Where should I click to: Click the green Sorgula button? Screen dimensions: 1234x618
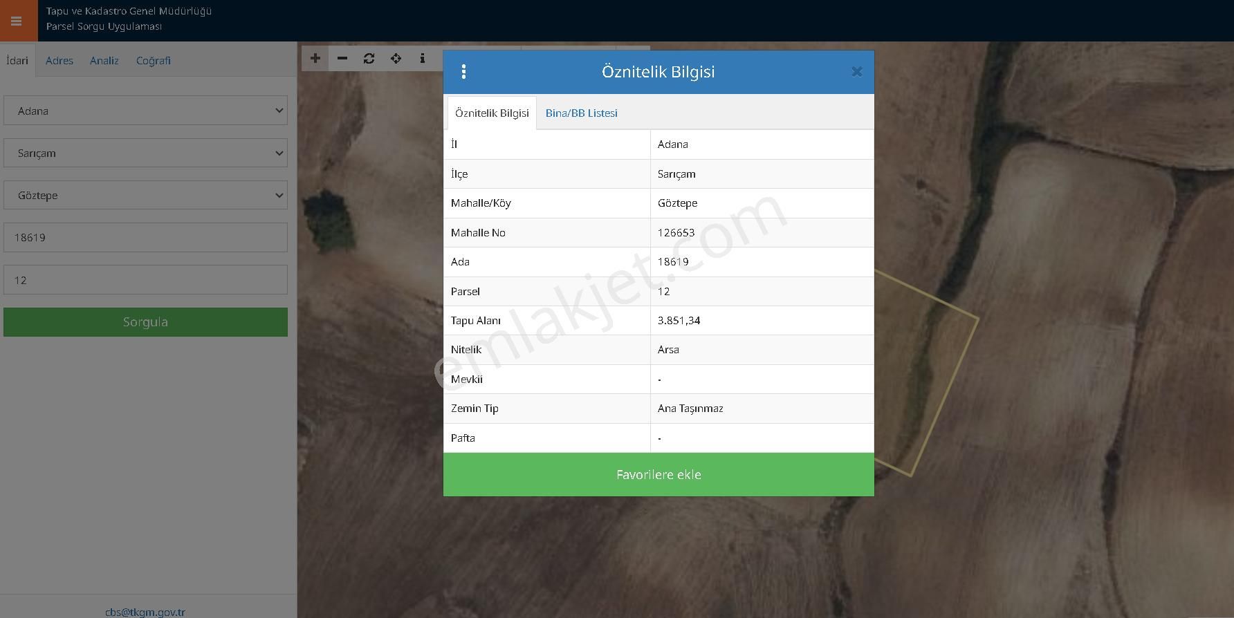[x=145, y=322]
